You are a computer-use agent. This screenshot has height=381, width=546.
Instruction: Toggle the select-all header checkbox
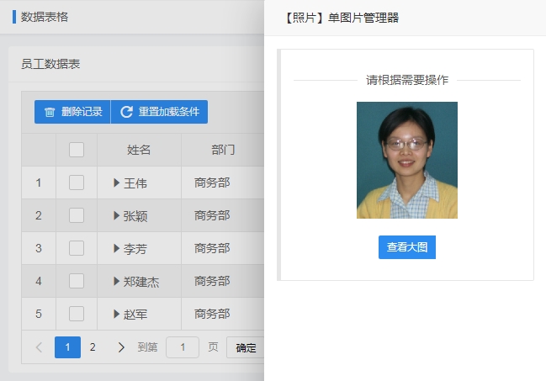click(77, 150)
